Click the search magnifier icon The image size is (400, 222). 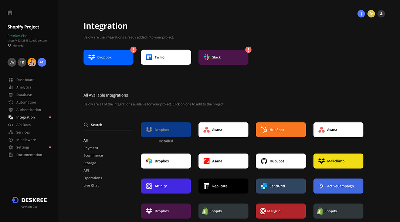pos(86,125)
